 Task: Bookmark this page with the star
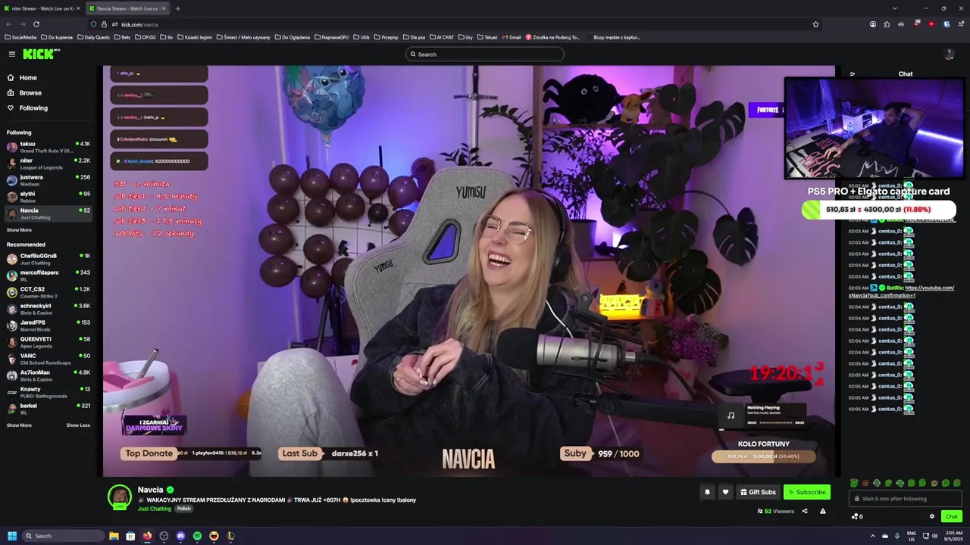pyautogui.click(x=815, y=24)
